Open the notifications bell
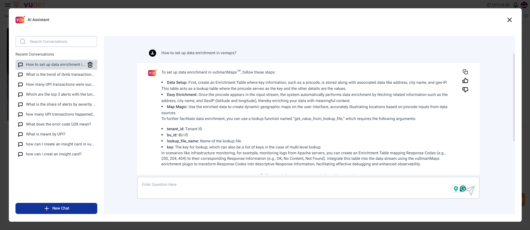 pyautogui.click(x=516, y=5)
